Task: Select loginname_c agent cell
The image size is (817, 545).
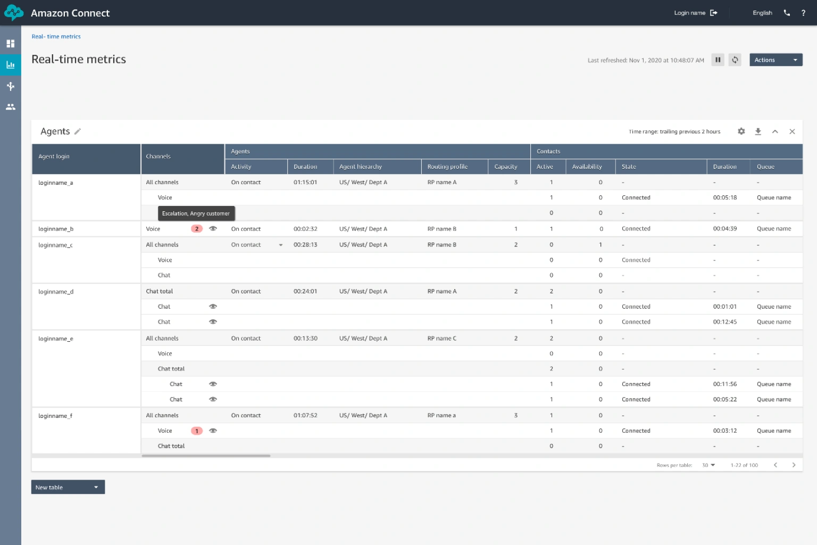Action: [x=86, y=260]
